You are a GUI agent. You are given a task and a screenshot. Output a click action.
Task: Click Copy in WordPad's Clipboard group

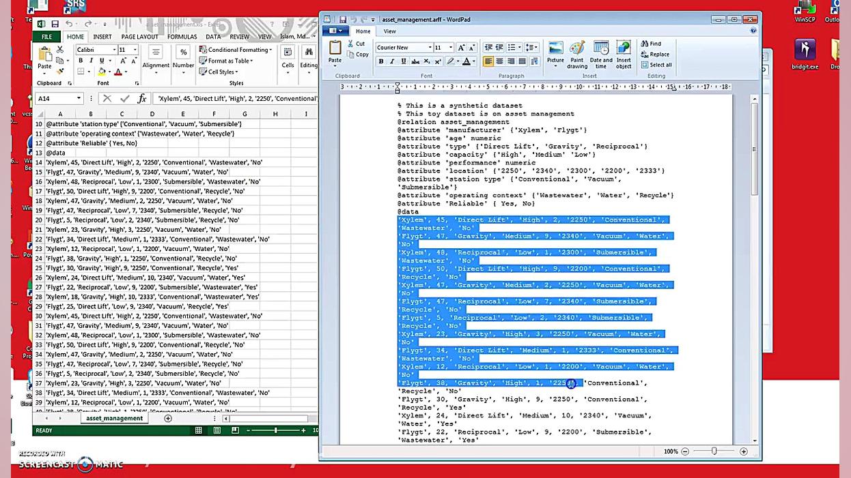tap(357, 55)
